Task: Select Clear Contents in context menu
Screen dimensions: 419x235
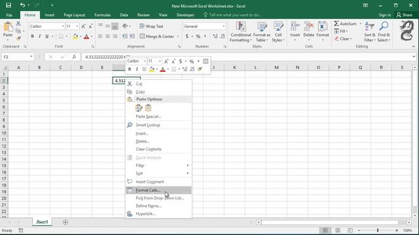Action: coord(158,149)
